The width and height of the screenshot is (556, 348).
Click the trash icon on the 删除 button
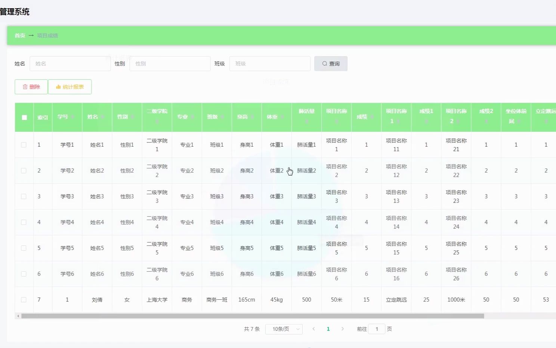click(25, 87)
